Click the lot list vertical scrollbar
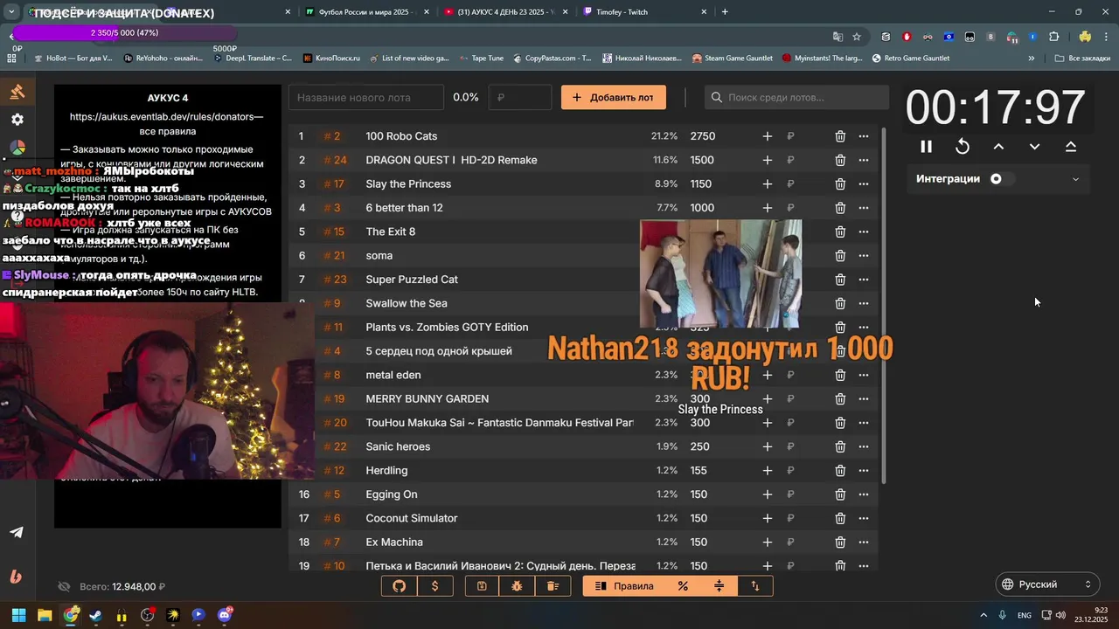The width and height of the screenshot is (1119, 629). (x=886, y=306)
